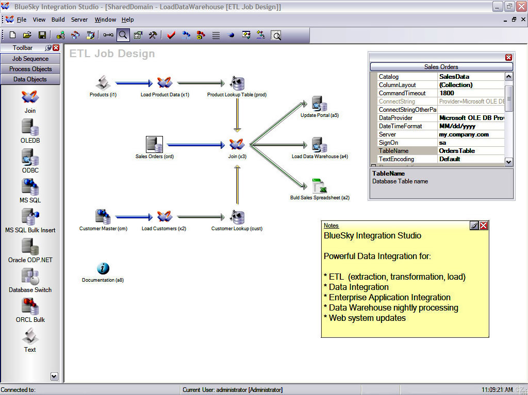528x395 pixels.
Task: Select the Oracle ODP.NET palette object
Action: pos(30,251)
